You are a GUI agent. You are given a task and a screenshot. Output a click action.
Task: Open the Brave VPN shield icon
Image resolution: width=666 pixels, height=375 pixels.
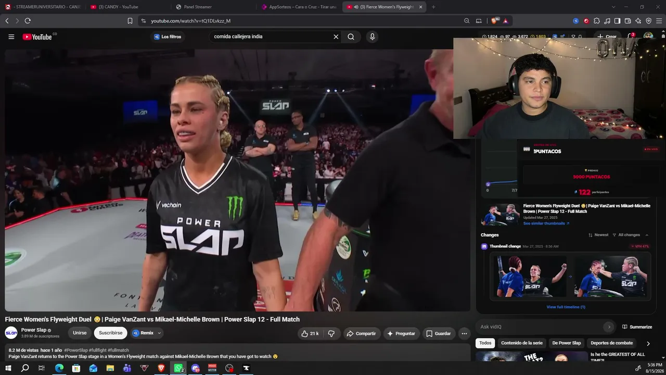coord(648,21)
